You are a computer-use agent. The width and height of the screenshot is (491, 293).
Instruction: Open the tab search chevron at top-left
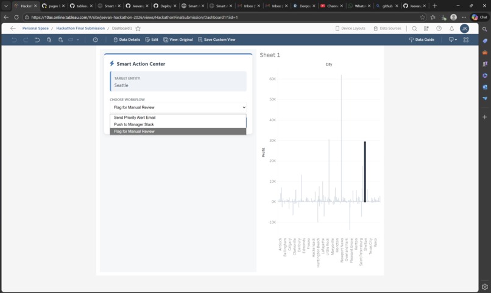pyautogui.click(x=5, y=6)
